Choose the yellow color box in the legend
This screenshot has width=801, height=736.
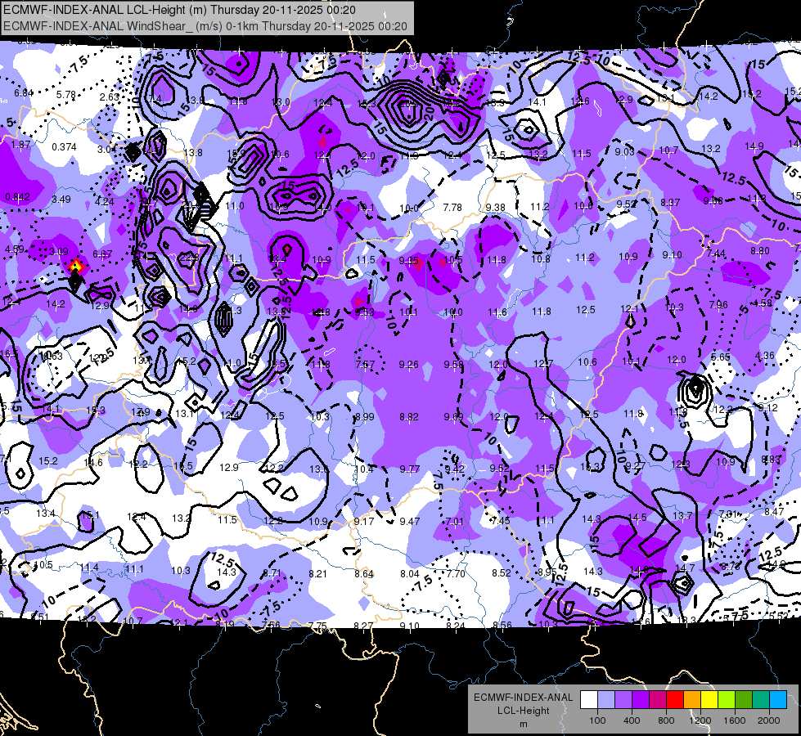pos(709,699)
